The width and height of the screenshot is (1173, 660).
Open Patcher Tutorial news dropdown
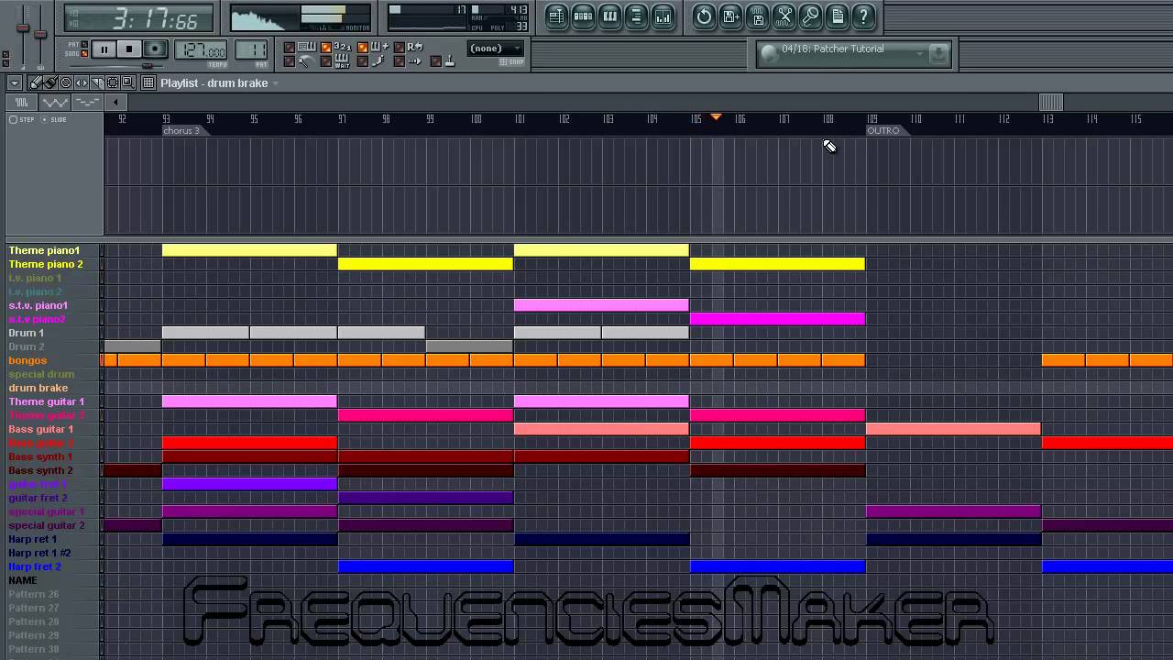point(919,54)
